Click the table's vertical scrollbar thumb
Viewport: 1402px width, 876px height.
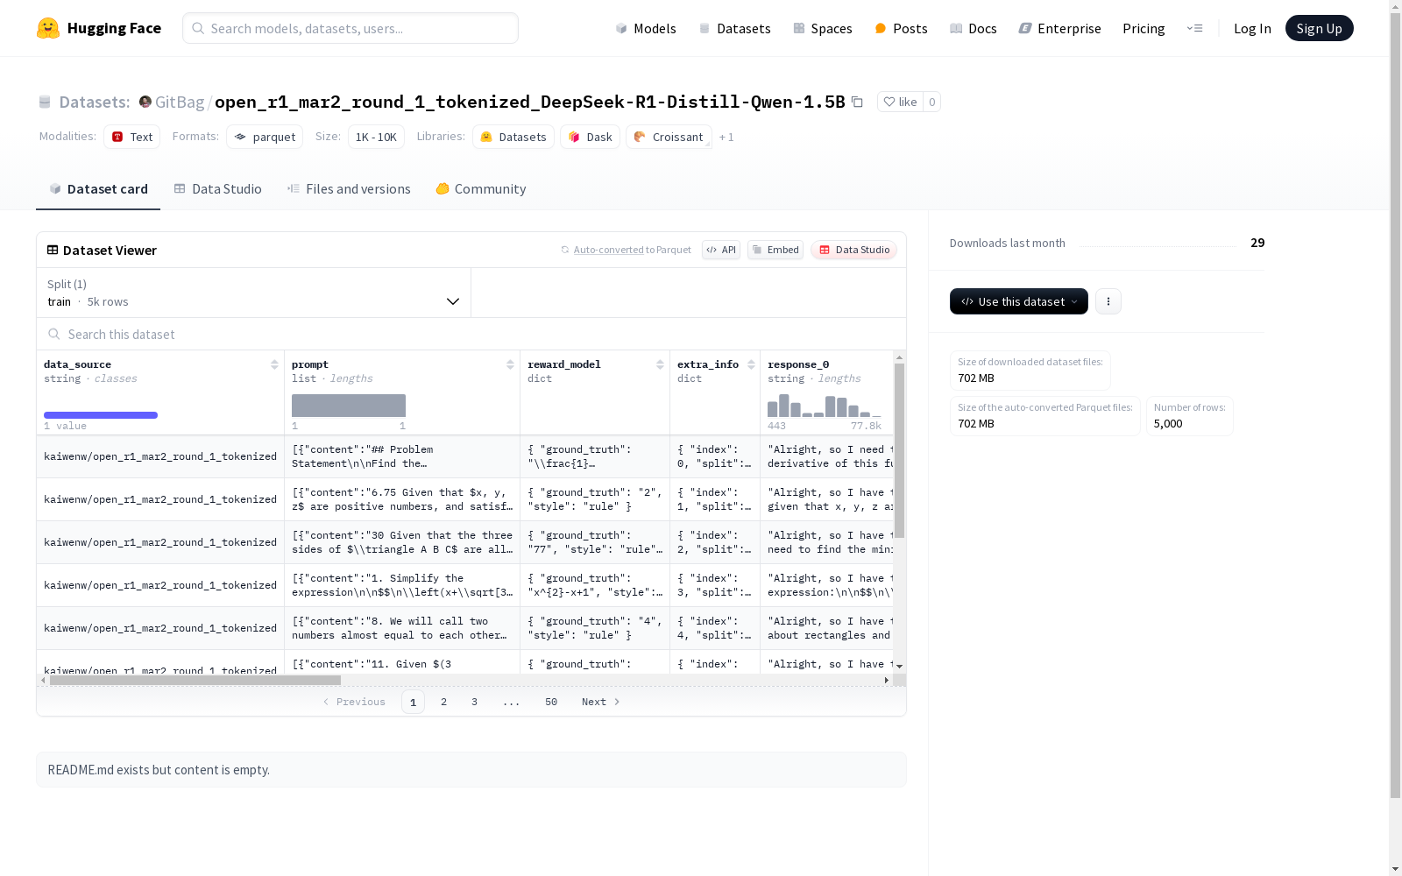(899, 450)
